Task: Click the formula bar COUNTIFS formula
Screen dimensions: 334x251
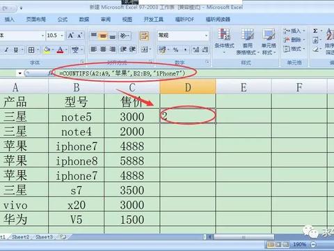Action: (x=122, y=74)
